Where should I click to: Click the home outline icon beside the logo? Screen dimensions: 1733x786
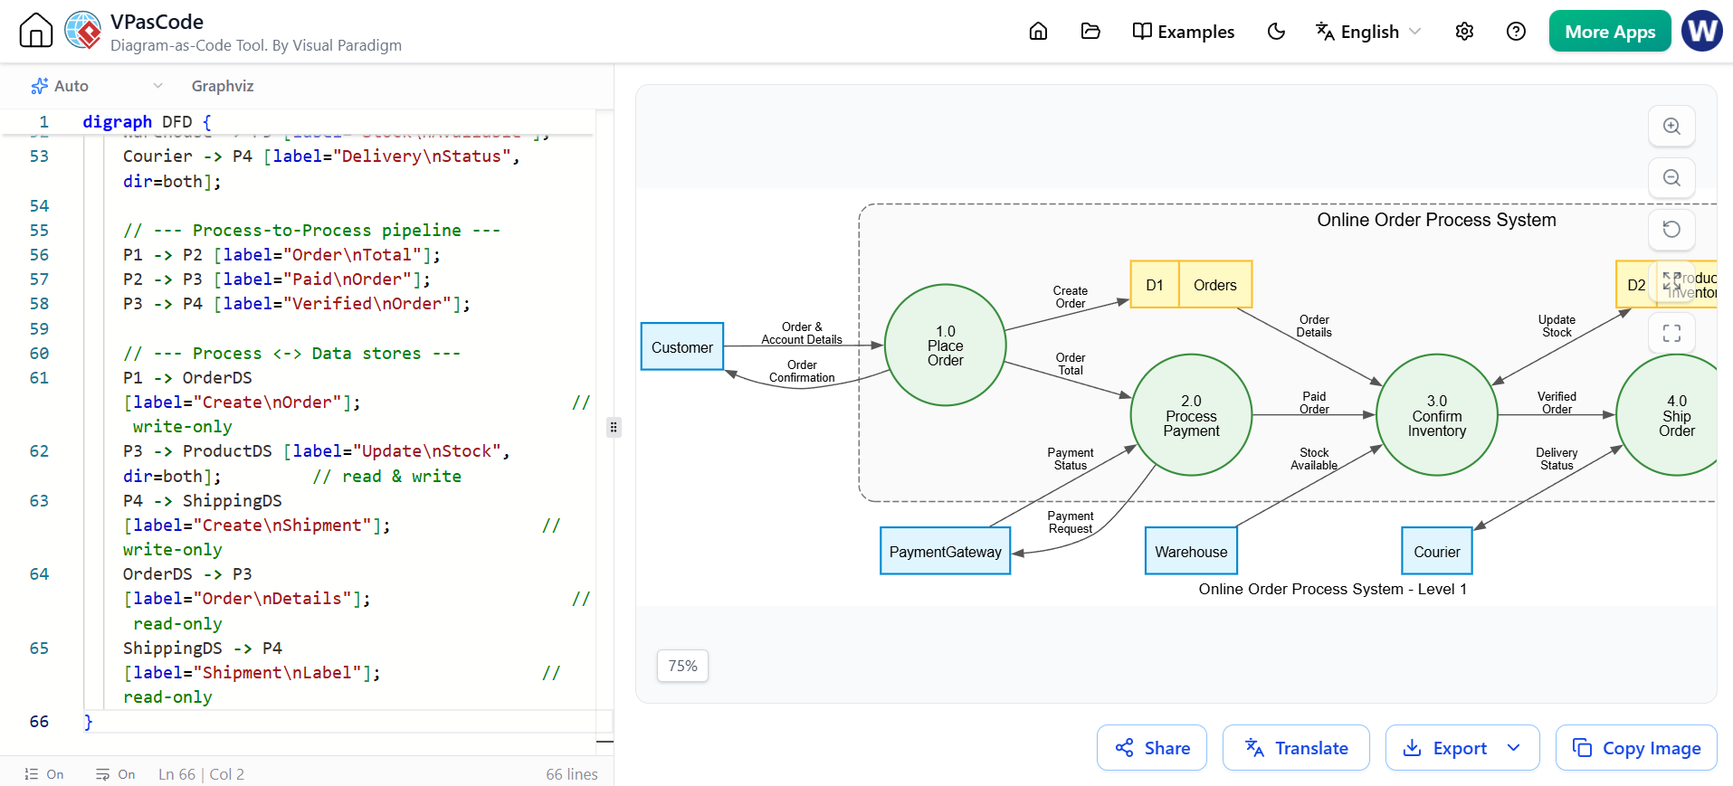point(36,31)
